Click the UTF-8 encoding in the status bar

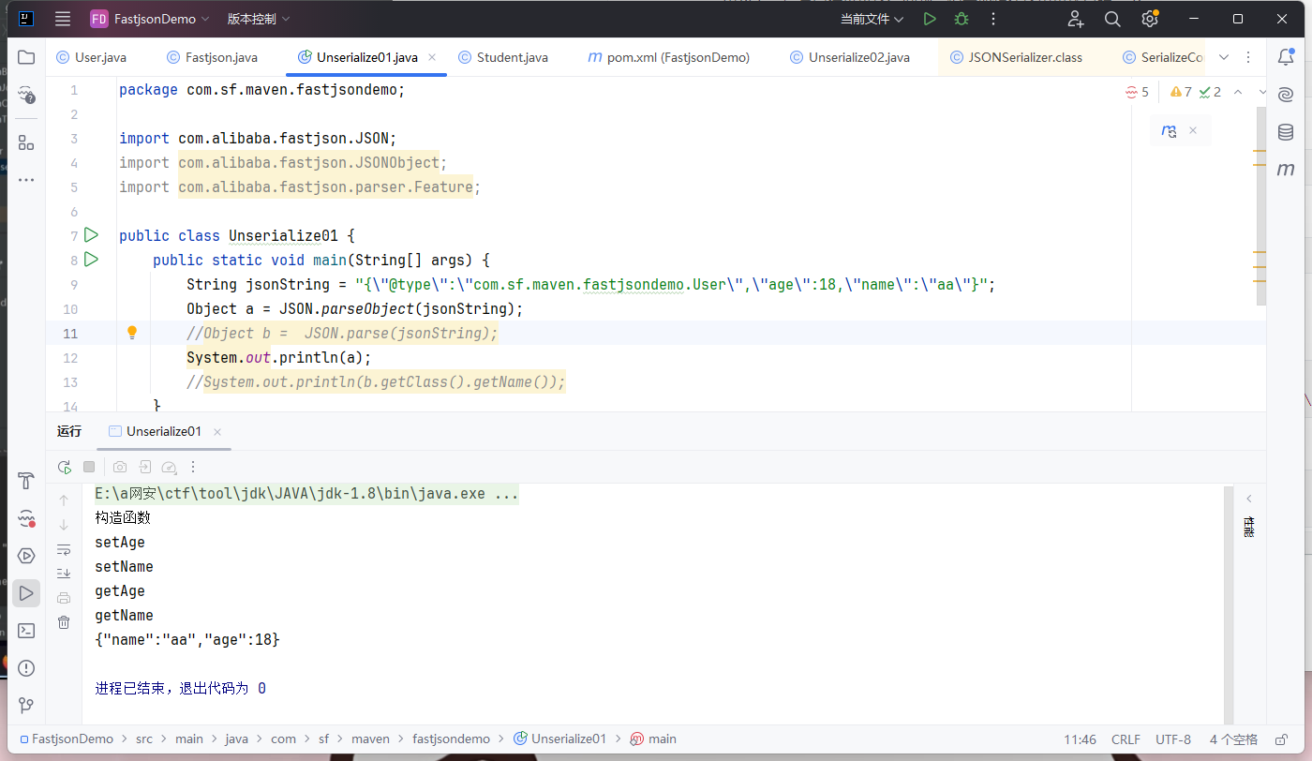[x=1173, y=739]
